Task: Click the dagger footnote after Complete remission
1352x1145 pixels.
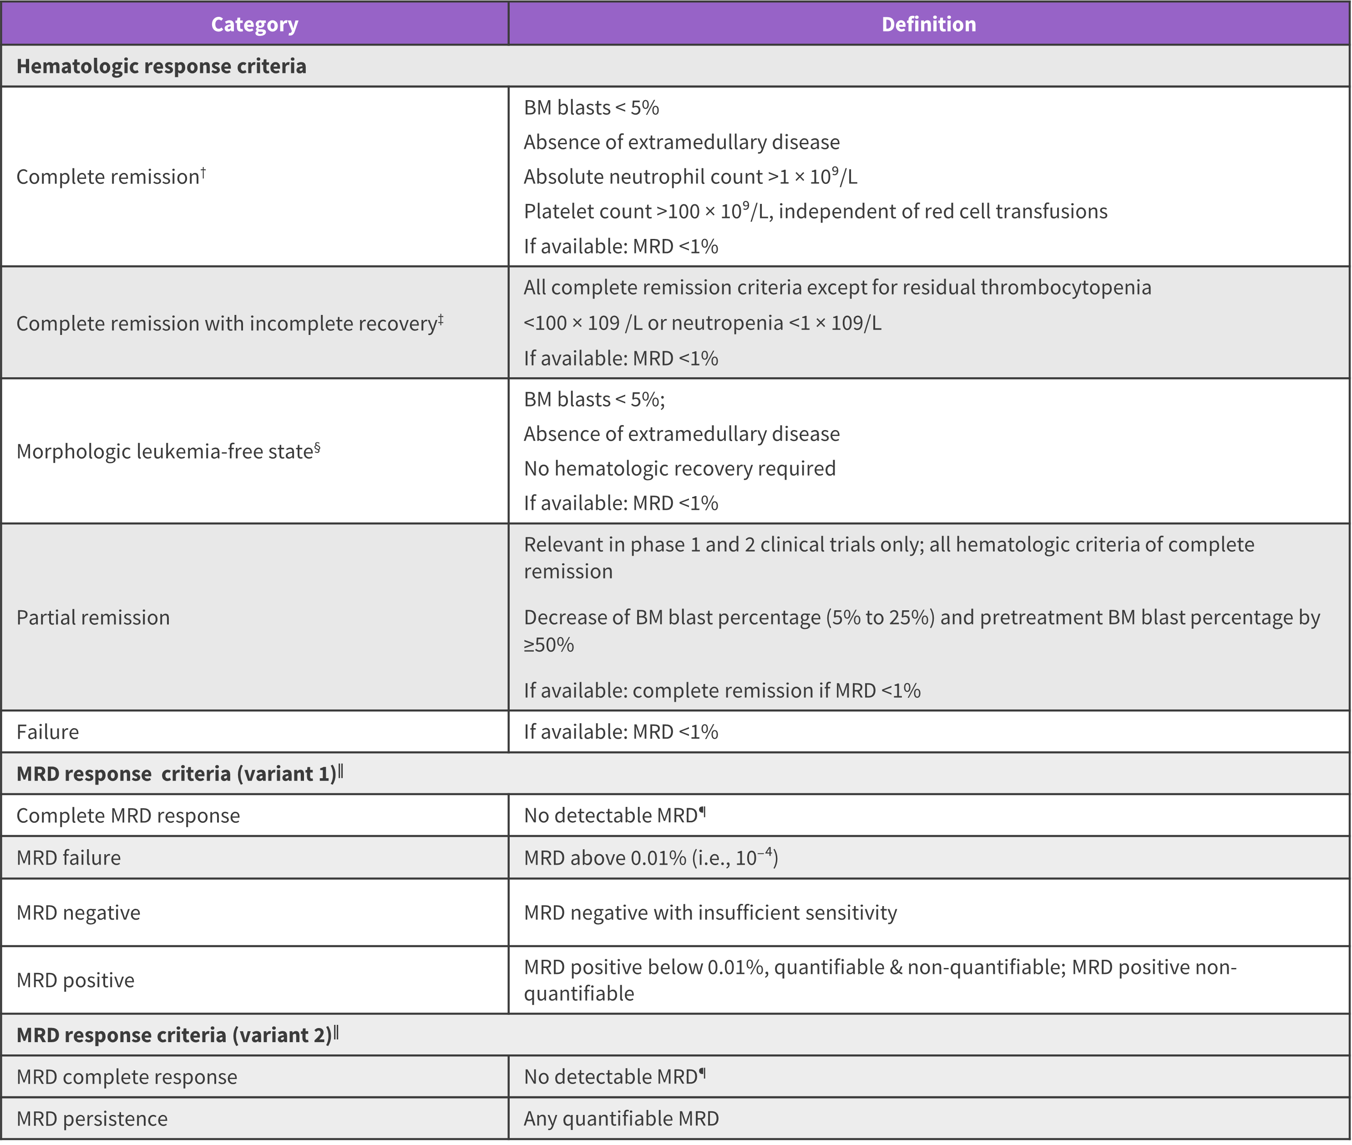Action: (203, 172)
